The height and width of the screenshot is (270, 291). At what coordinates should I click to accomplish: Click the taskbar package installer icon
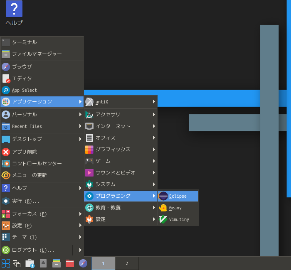(30, 263)
